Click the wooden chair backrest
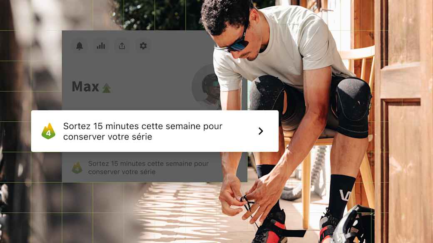Viewport: 433px width, 243px height. tap(358, 53)
